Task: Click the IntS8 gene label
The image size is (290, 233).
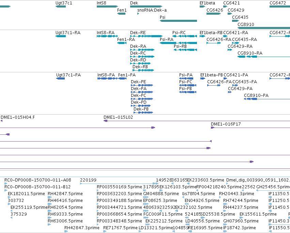Action: tap(102, 3)
